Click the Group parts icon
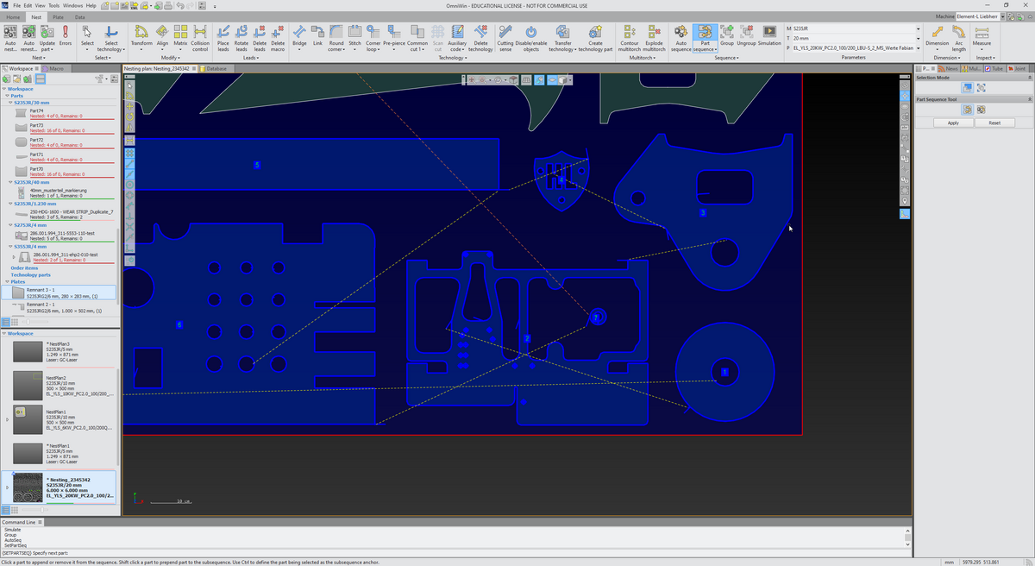 (x=727, y=31)
